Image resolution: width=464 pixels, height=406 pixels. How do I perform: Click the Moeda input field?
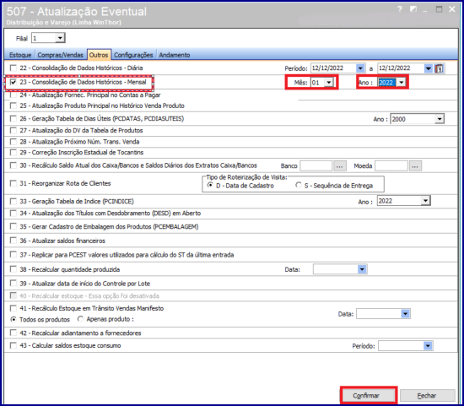pos(391,165)
